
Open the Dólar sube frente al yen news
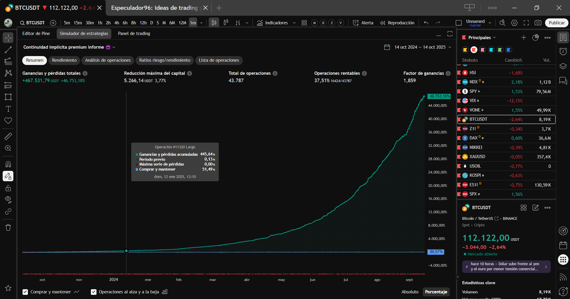[x=506, y=266]
